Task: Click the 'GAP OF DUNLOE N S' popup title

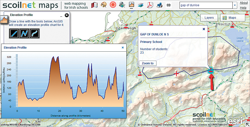Action: point(154,34)
